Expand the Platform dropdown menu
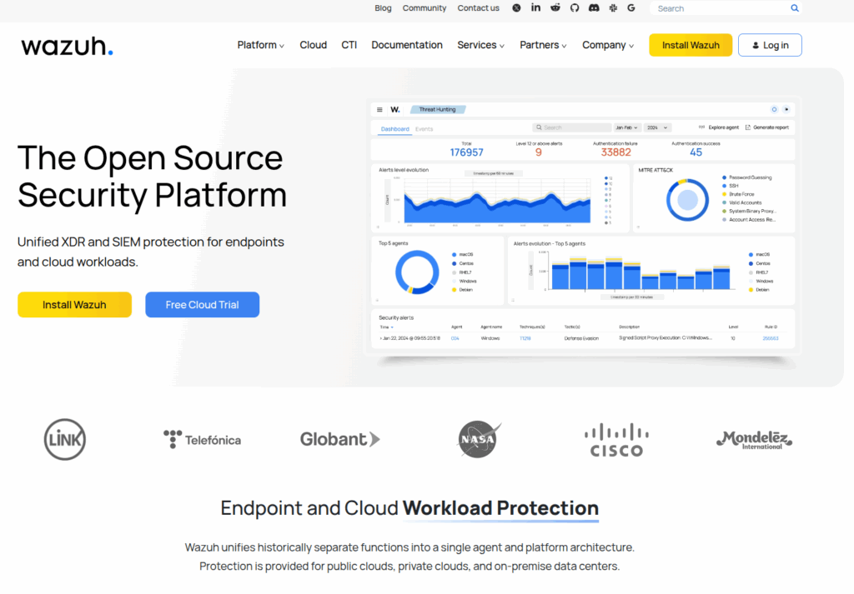 pos(260,45)
